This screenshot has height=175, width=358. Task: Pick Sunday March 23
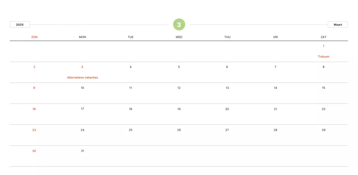coord(34,130)
